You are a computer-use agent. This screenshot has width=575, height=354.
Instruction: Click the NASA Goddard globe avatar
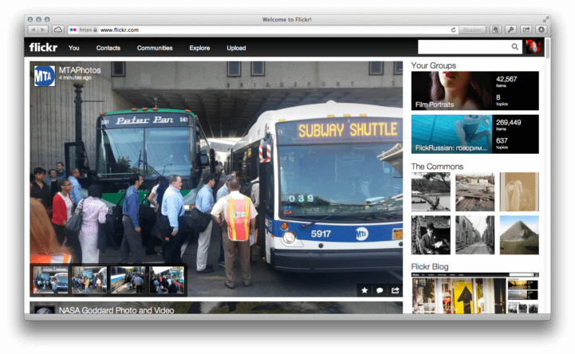tap(45, 310)
